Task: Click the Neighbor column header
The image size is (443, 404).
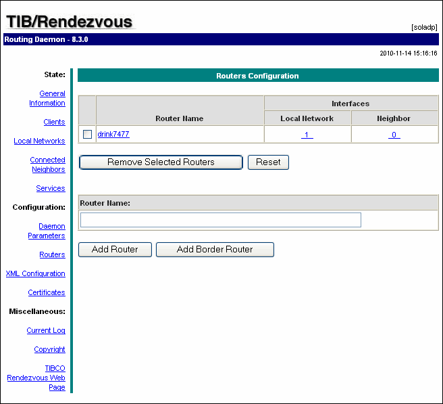Action: (394, 118)
